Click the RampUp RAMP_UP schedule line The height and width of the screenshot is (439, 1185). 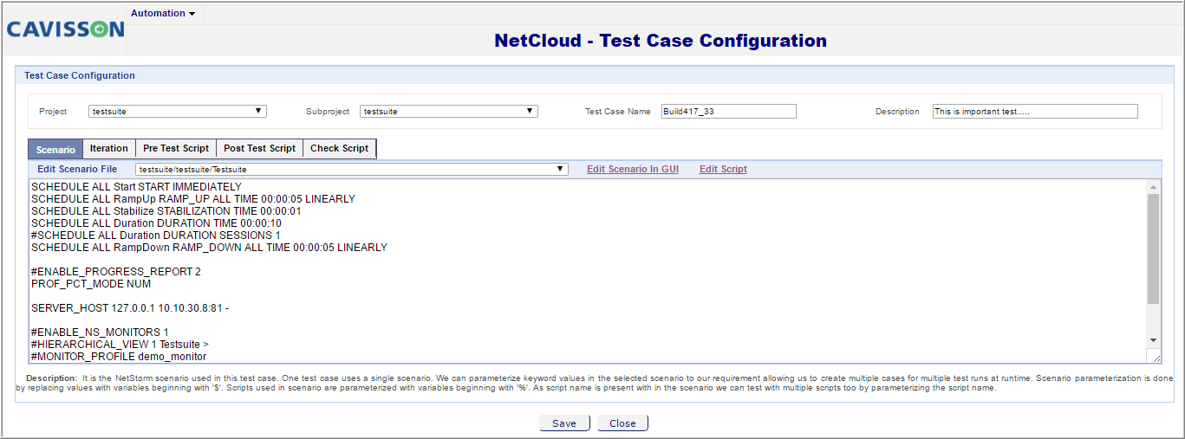pyautogui.click(x=193, y=199)
